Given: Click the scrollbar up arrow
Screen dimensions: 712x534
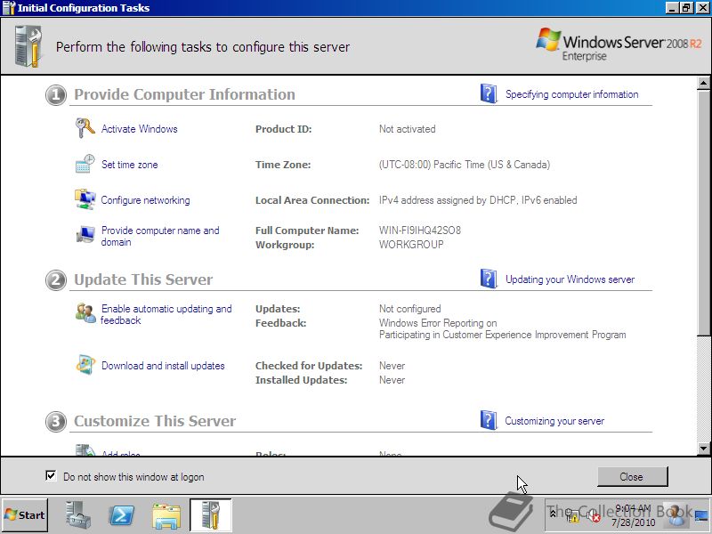Looking at the screenshot, I should coord(703,83).
